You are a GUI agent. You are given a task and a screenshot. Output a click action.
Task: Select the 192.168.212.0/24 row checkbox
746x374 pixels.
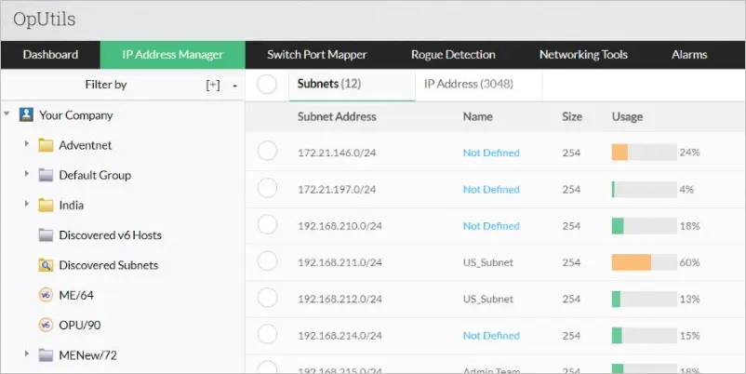point(267,298)
